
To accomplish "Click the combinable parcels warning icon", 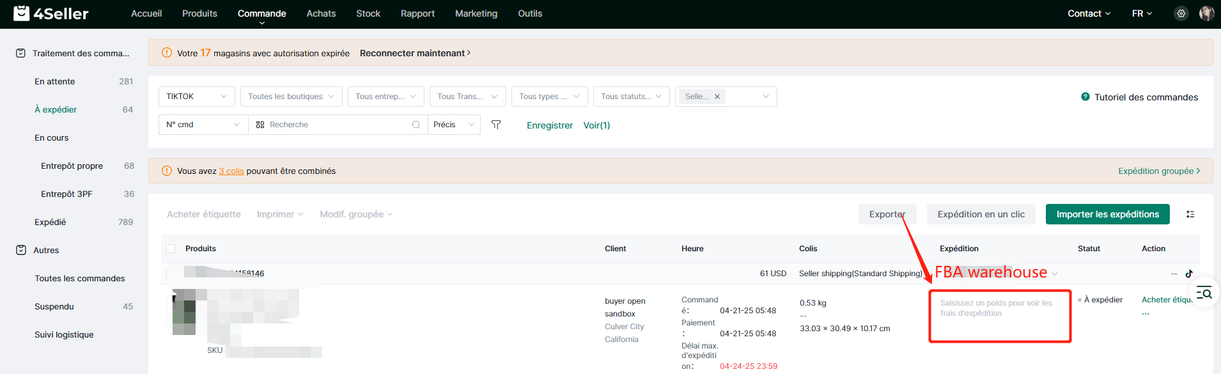I will point(167,171).
